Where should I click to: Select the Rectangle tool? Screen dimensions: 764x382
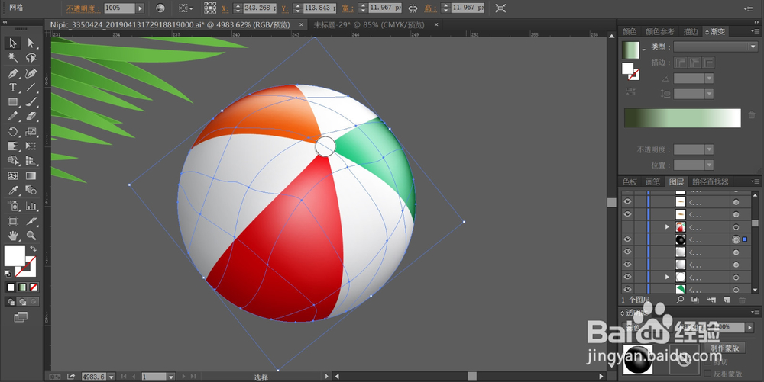13,102
